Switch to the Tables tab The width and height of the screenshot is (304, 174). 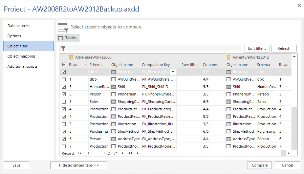(68, 38)
